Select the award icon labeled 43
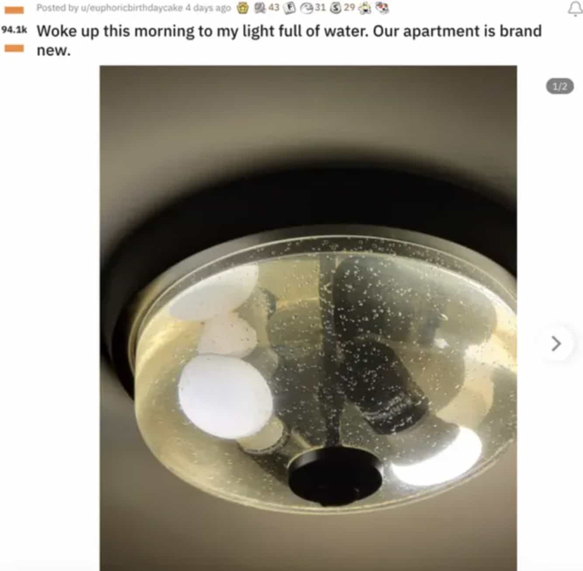 tap(260, 8)
